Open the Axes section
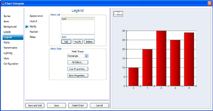This screenshot has width=213, height=111. [x=6, y=21]
